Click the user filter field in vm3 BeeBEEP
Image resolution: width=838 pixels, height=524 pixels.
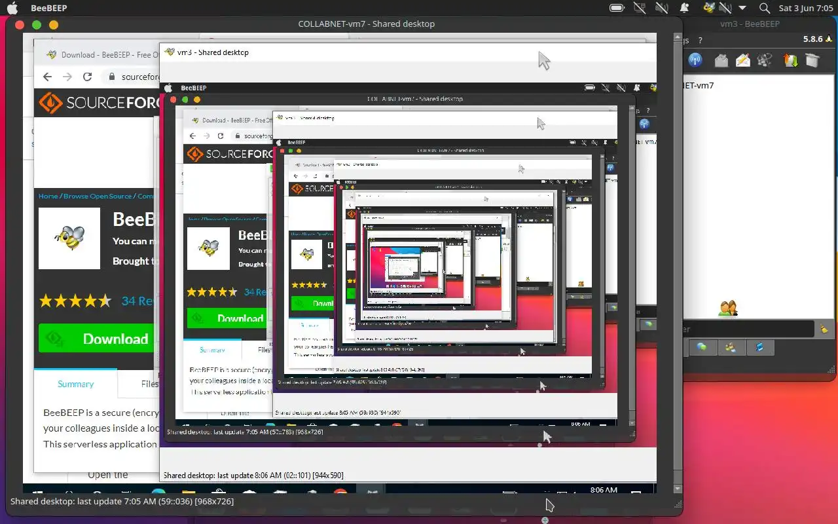point(748,329)
